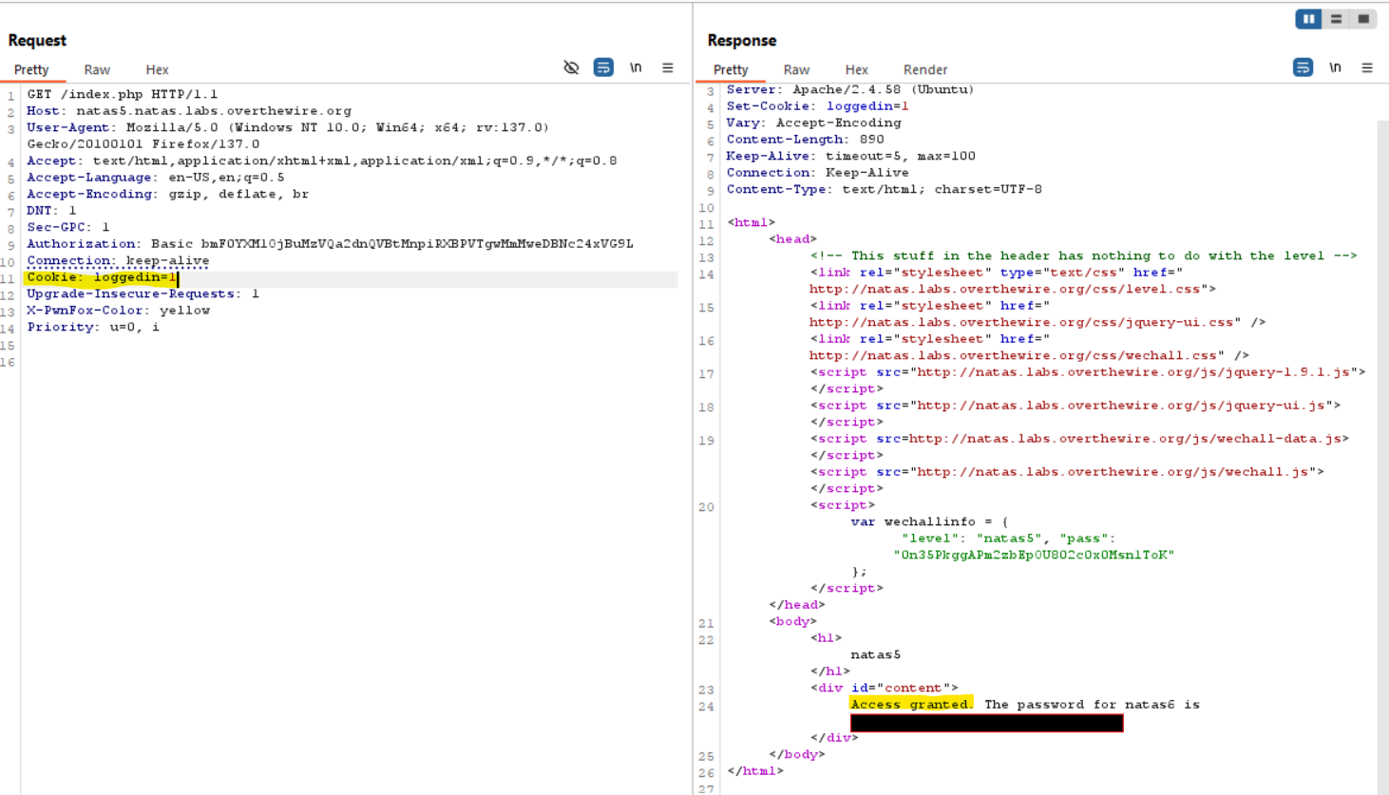The width and height of the screenshot is (1389, 795).
Task: Switch Request view to Hex tab
Action: (x=157, y=69)
